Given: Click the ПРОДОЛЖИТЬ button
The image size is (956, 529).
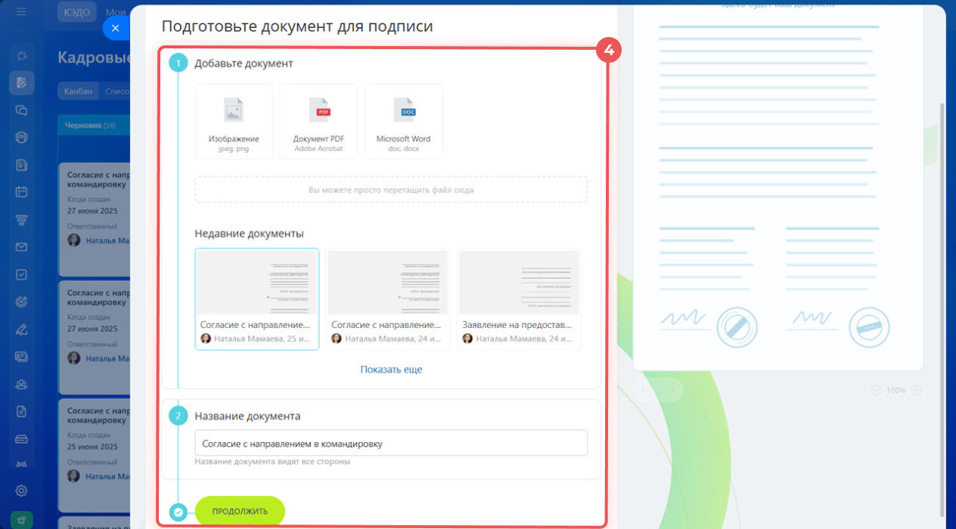Looking at the screenshot, I should coord(240,511).
